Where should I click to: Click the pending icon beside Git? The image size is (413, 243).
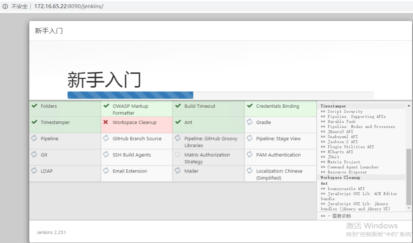pos(34,154)
